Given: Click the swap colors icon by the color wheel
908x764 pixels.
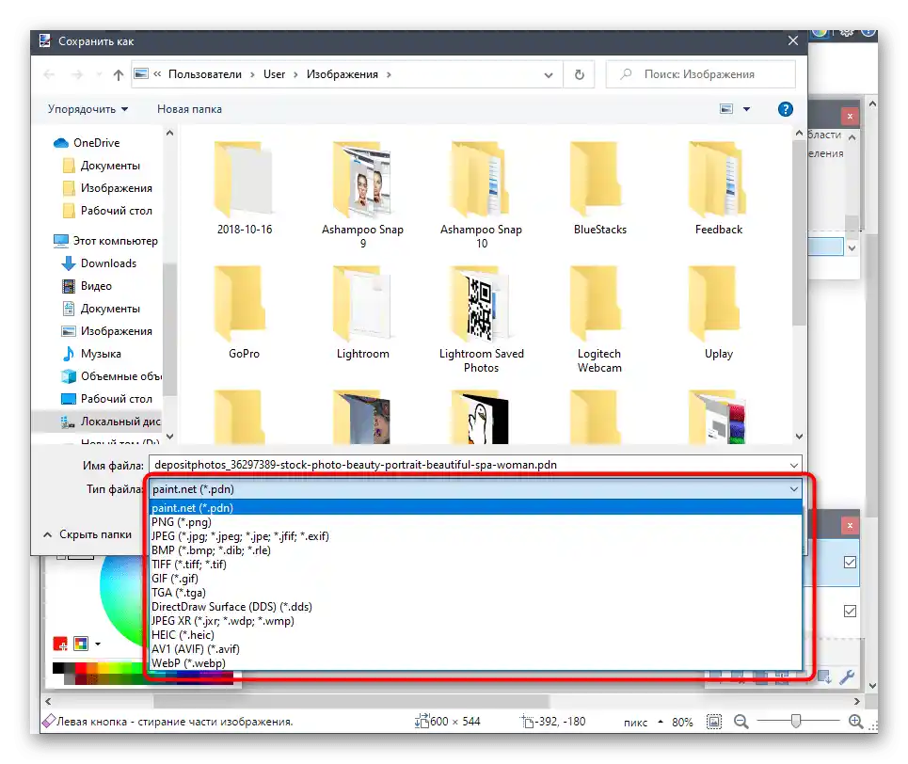Looking at the screenshot, I should [81, 645].
